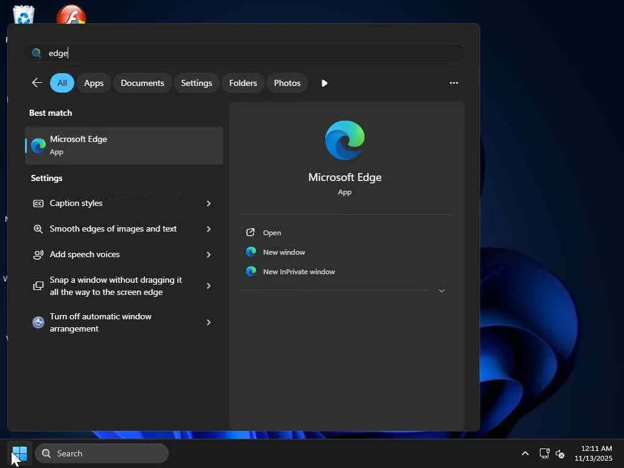This screenshot has height=468, width=624.
Task: Click the Microsoft Edge title in preview pane
Action: pyautogui.click(x=345, y=177)
